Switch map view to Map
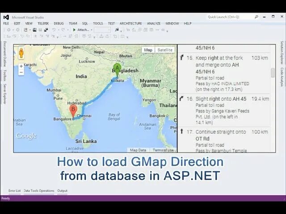 [148, 50]
